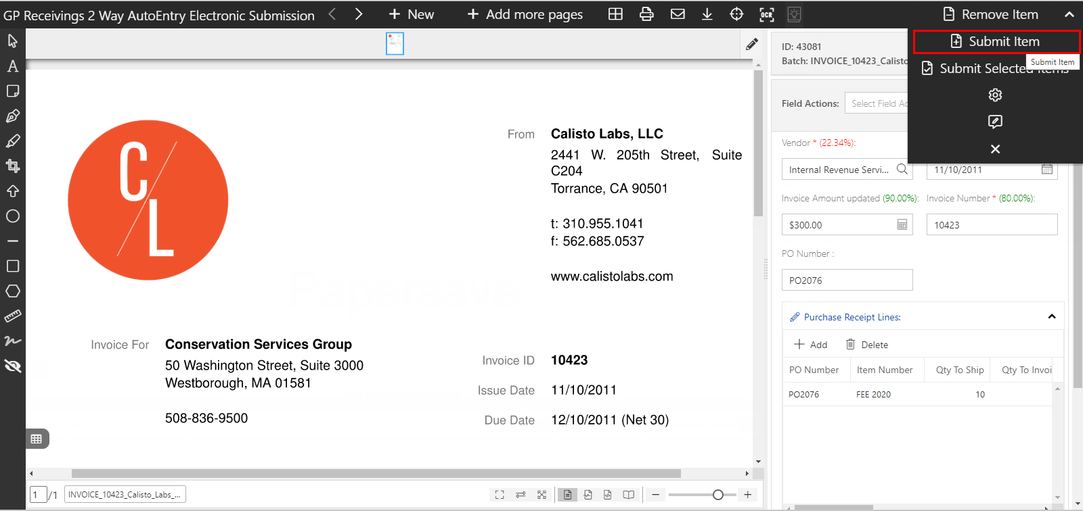Select the text annotation tool
This screenshot has width=1083, height=511.
tap(13, 66)
